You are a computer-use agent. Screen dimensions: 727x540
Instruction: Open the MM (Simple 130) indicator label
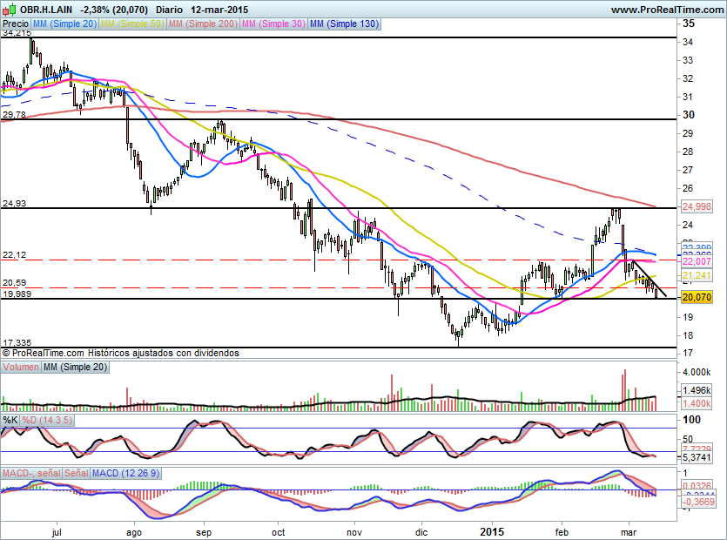[344, 24]
